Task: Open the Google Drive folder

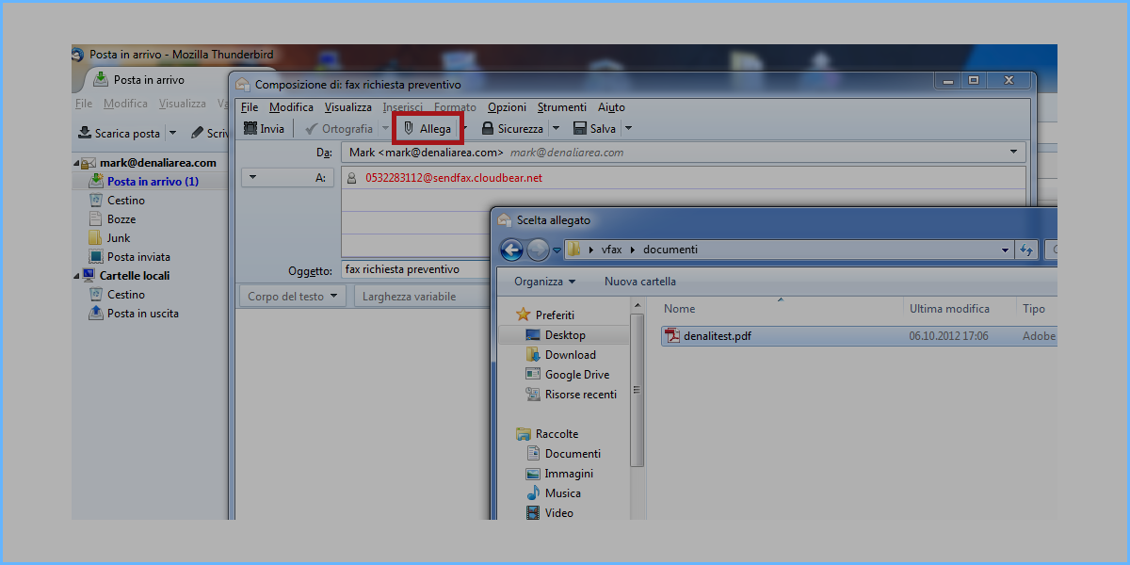Action: pos(567,375)
